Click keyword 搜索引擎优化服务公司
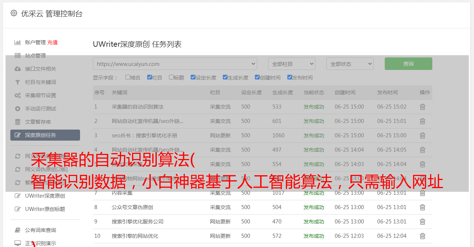The height and width of the screenshot is (247, 474). point(138,222)
